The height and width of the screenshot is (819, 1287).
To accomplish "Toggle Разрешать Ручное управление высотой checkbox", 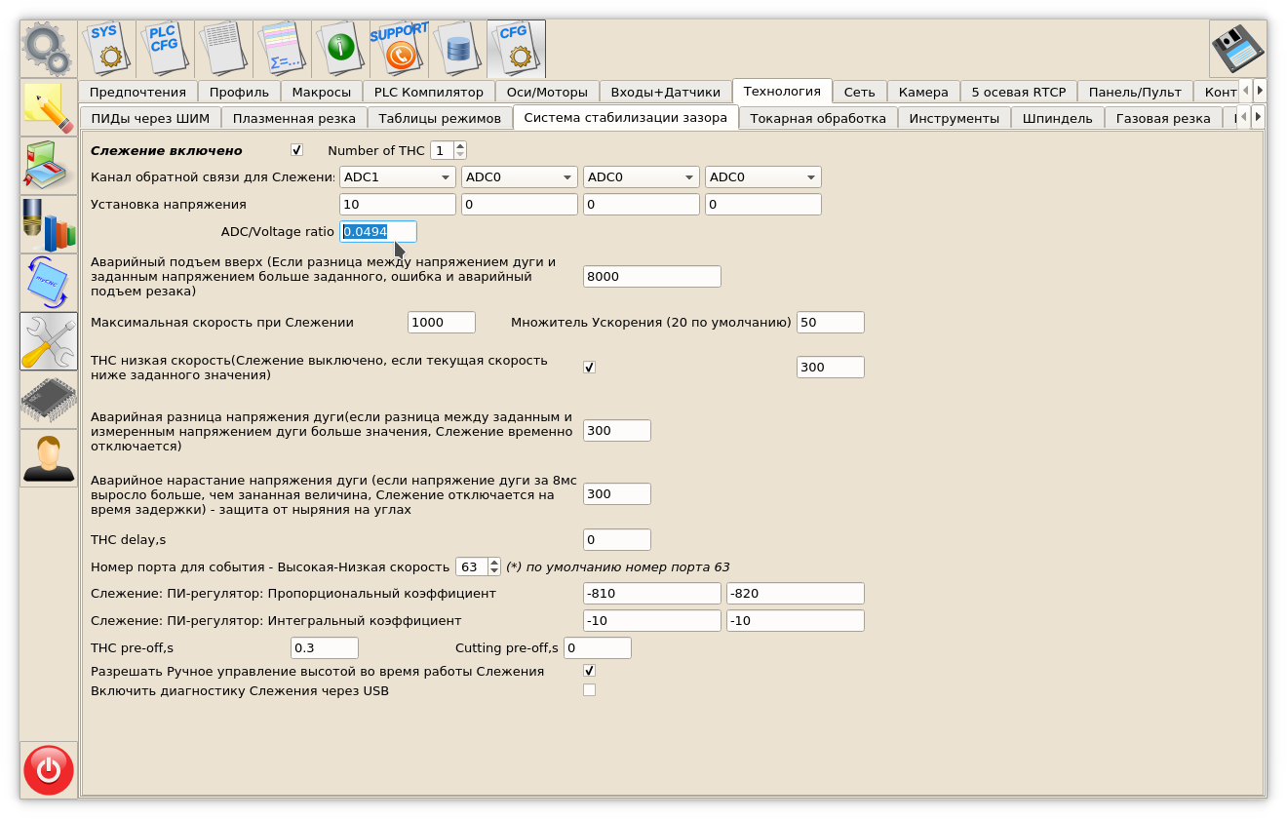I will tap(589, 671).
